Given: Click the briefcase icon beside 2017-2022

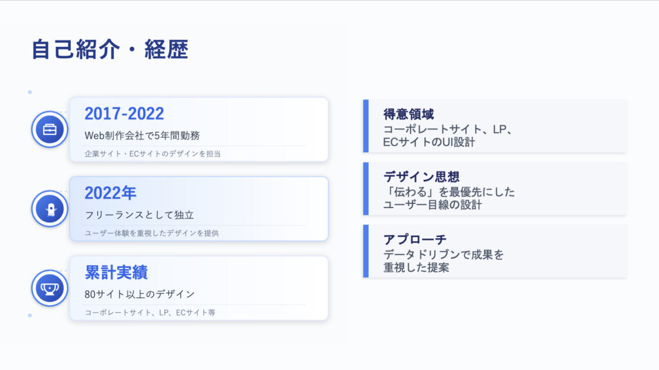Looking at the screenshot, I should click(50, 129).
